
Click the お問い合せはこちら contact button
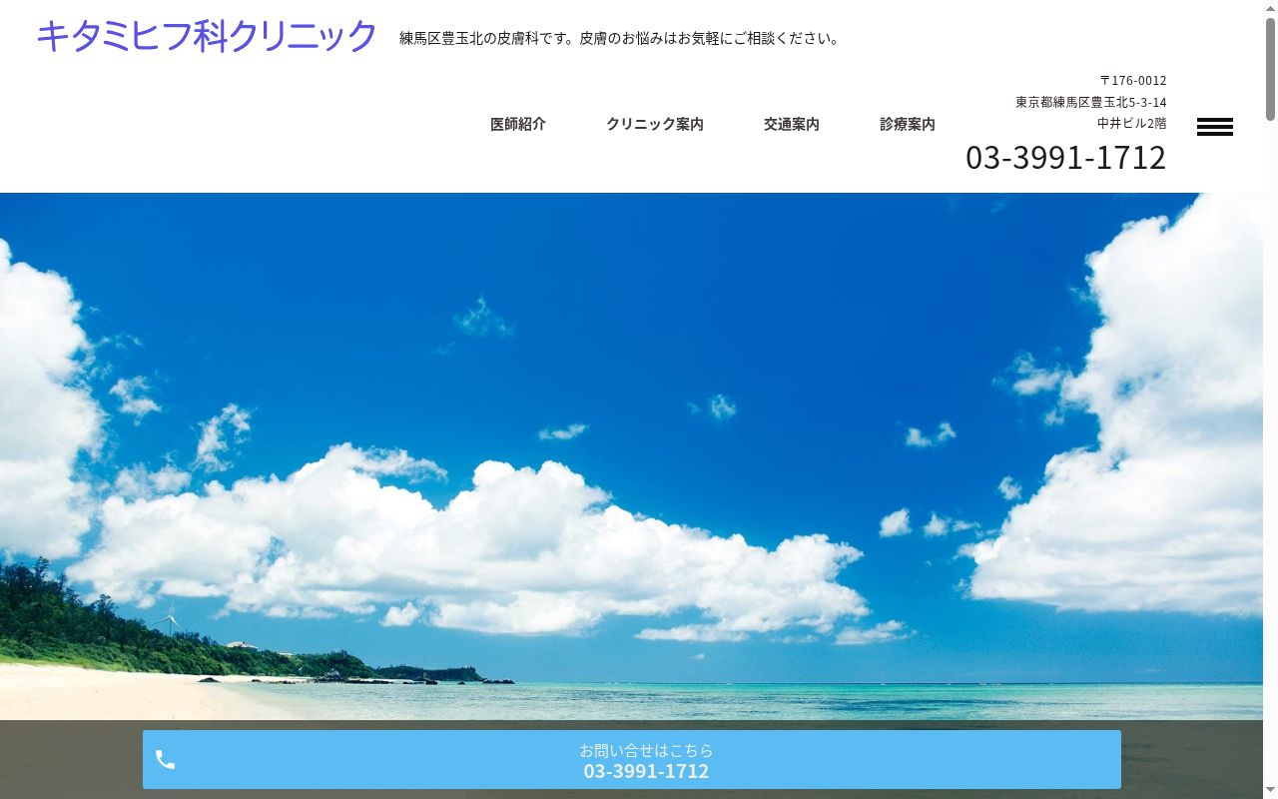632,760
